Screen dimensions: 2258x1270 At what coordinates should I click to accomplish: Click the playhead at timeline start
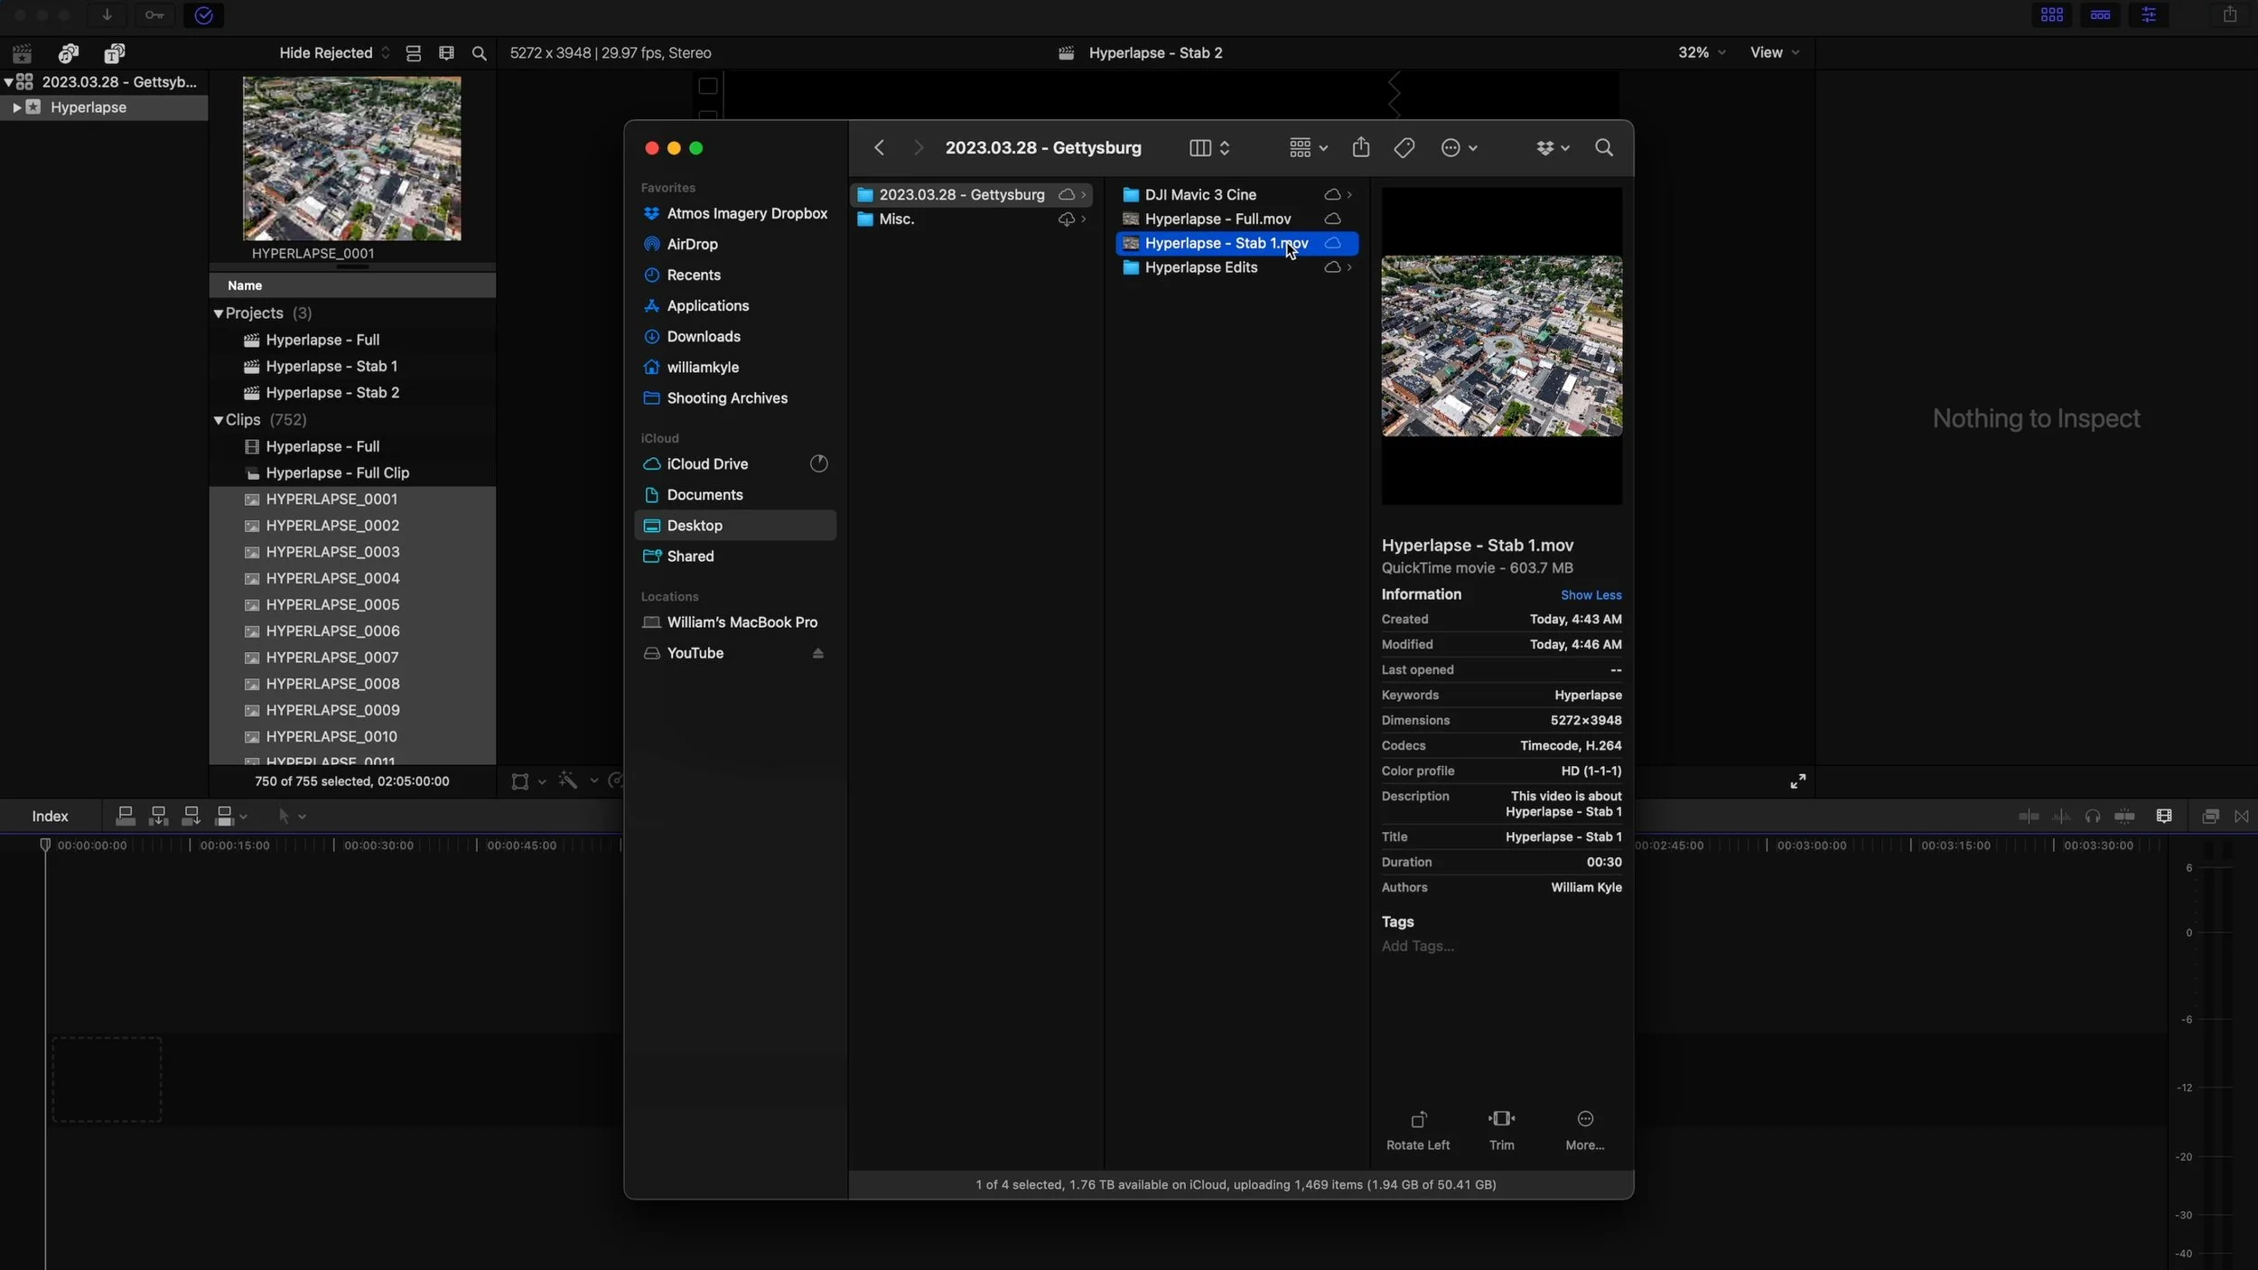[44, 845]
